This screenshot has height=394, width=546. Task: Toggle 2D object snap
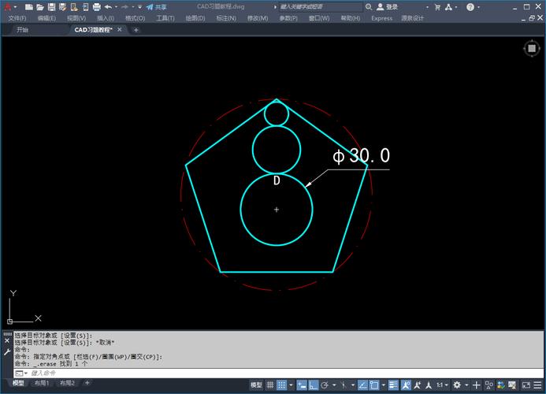[x=374, y=385]
